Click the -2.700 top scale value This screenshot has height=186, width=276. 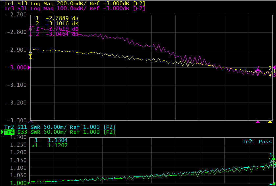pyautogui.click(x=17, y=14)
